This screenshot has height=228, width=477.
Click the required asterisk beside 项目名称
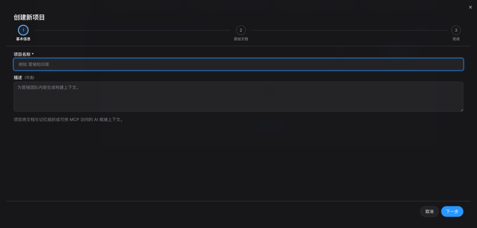(33, 54)
